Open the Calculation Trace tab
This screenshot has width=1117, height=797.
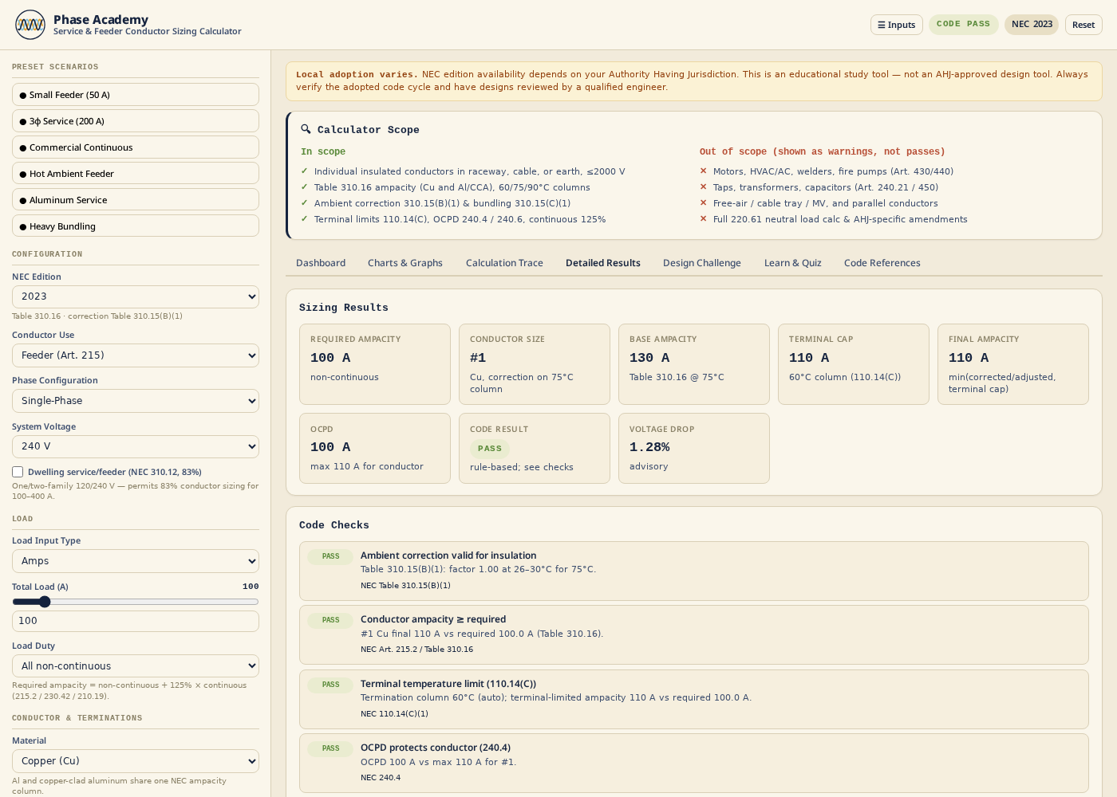pos(504,263)
